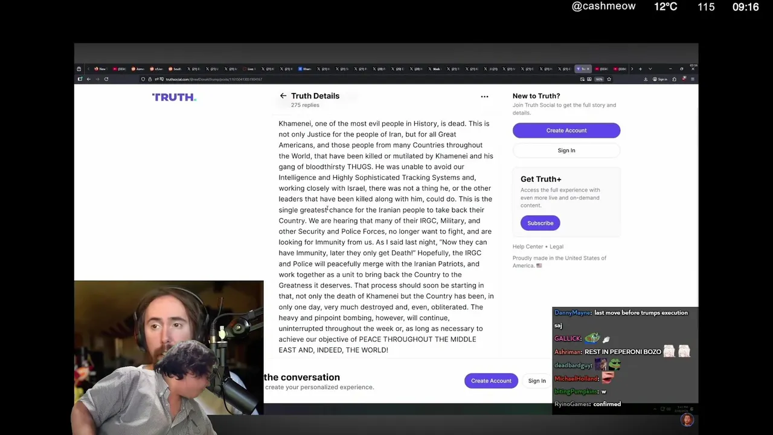This screenshot has width=773, height=435.
Task: Click Create Account in the bottom banner
Action: pos(491,381)
